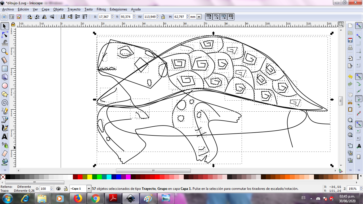Flip selection vertically
Screen dimensions: 363x204
[x=52, y=17]
